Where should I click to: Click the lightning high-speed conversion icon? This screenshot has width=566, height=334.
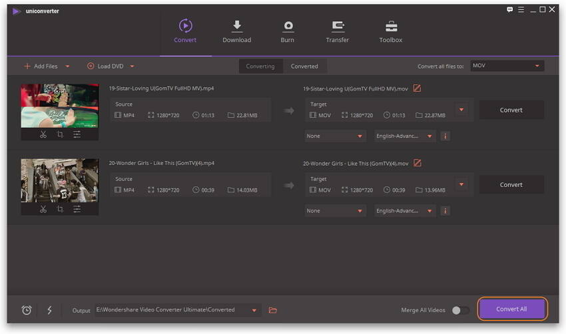coord(49,310)
